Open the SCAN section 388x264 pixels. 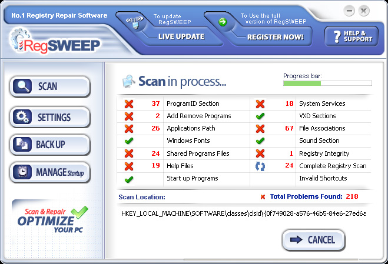49,86
